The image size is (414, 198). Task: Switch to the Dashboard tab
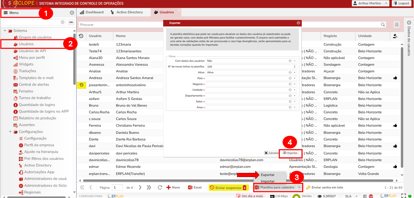(x=92, y=12)
